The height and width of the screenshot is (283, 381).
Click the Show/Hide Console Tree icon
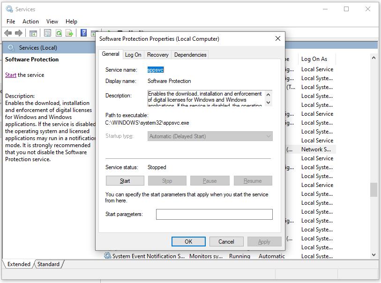pos(33,33)
